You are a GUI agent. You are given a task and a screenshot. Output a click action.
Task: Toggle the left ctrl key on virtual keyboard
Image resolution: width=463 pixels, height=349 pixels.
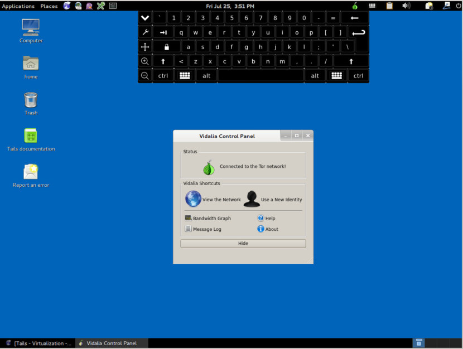[x=163, y=76]
